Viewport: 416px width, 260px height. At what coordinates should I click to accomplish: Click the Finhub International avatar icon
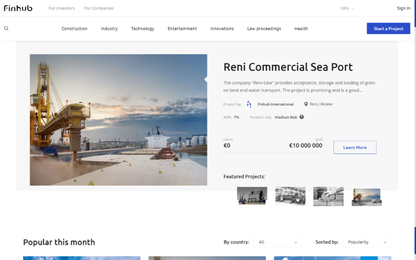(x=249, y=105)
